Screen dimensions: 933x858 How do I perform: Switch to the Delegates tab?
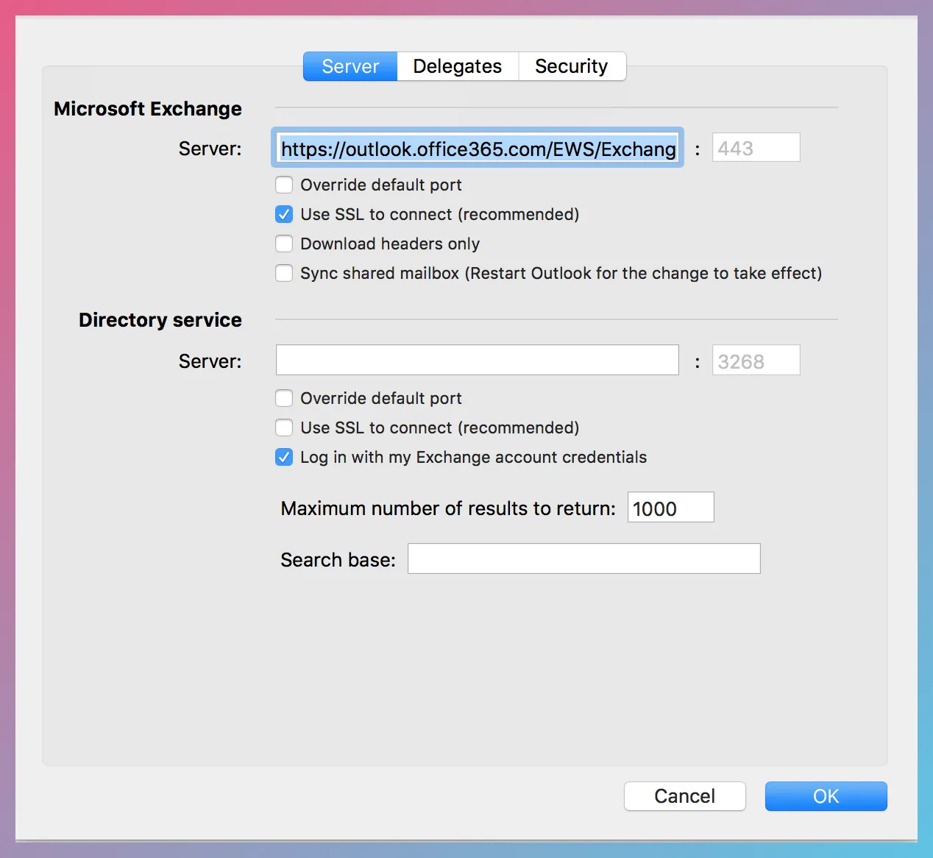[x=457, y=66]
